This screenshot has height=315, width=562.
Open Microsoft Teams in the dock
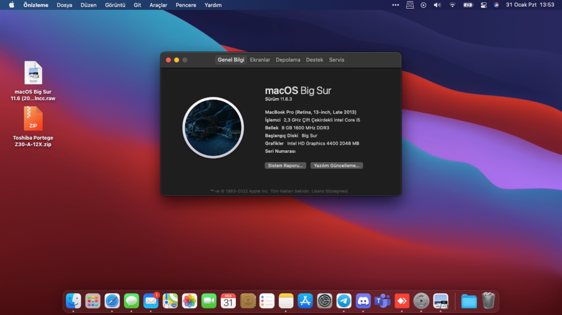coord(383,301)
